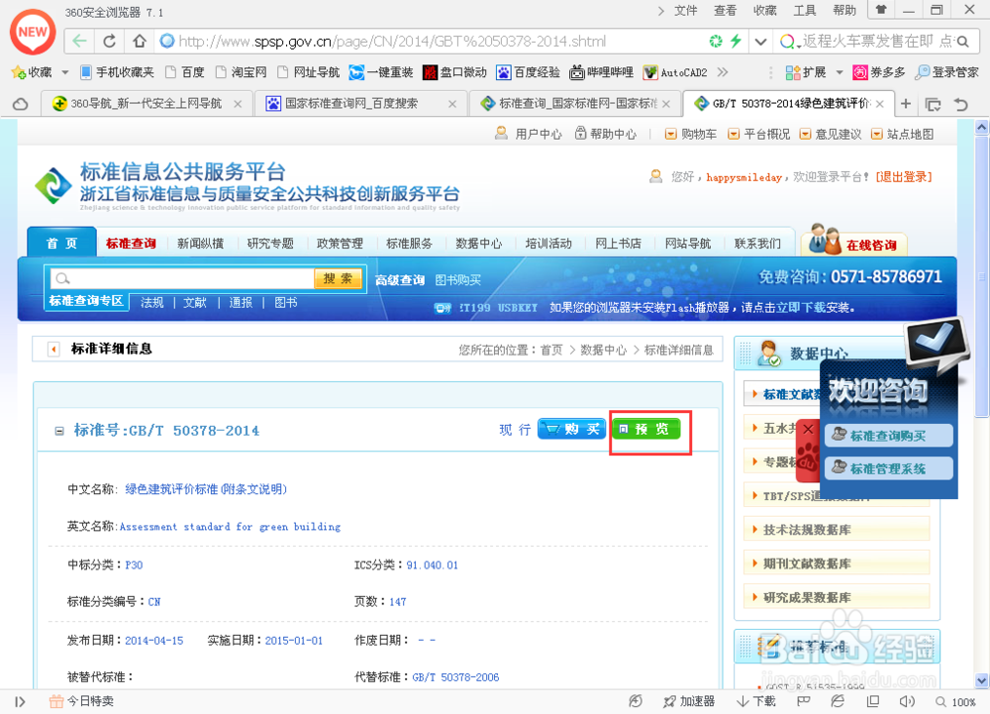Open the 高级查询 link
Screen dimensions: 990x714
[400, 279]
